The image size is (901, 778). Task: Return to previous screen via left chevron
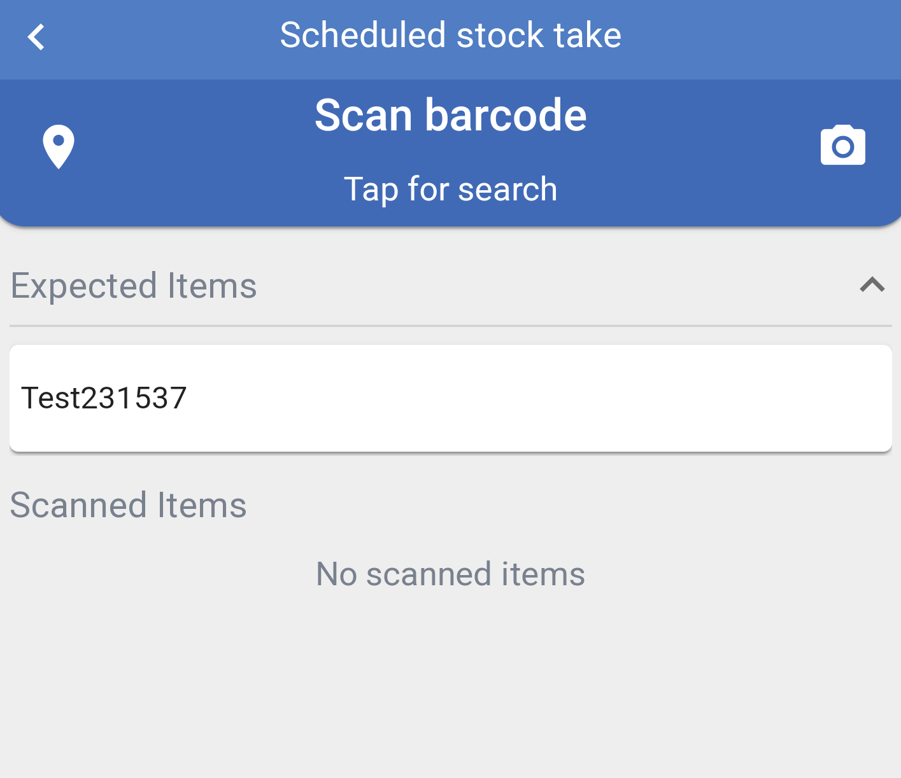click(x=36, y=37)
